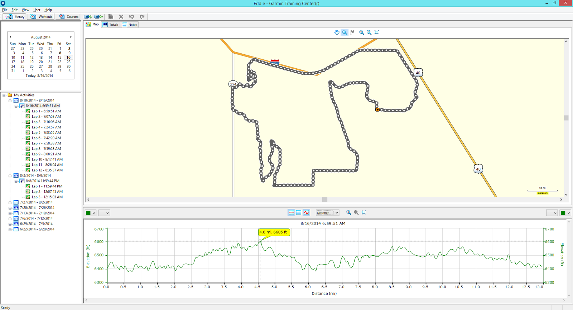Collapse the 8/8/2014 11:59:44 PM activity
This screenshot has width=573, height=310.
(x=16, y=181)
